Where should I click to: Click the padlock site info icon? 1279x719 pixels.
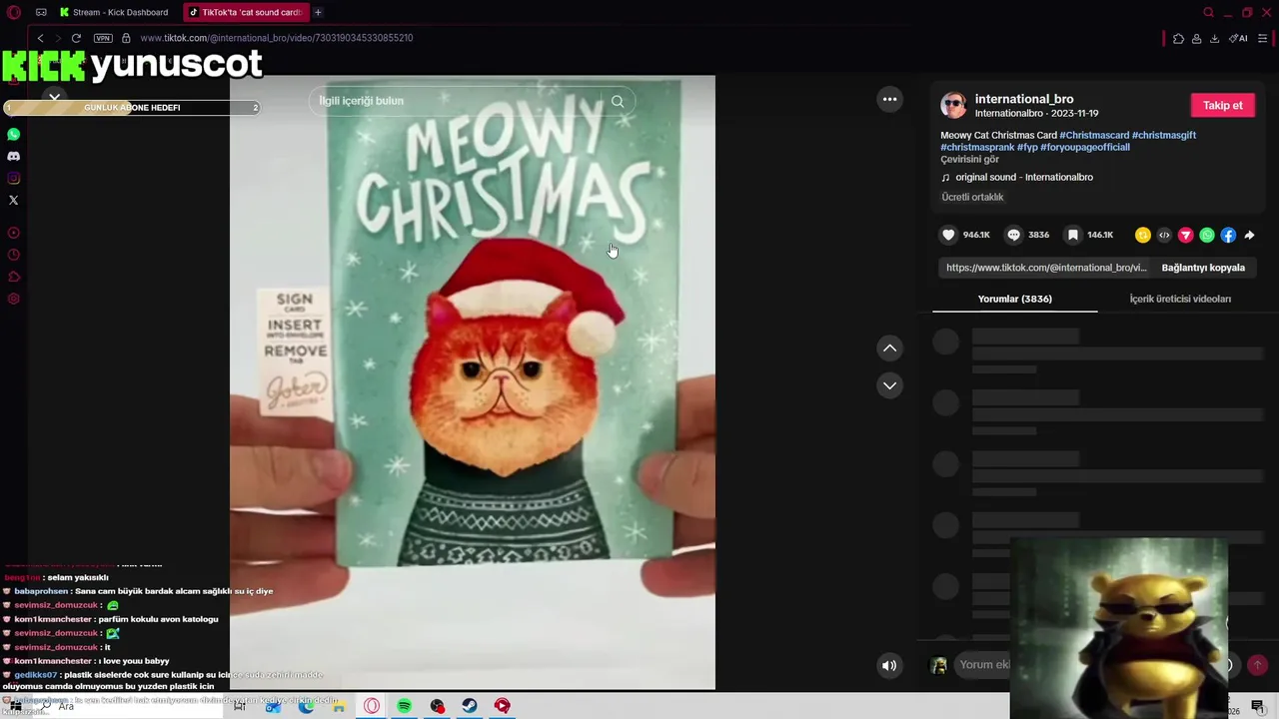pyautogui.click(x=126, y=38)
